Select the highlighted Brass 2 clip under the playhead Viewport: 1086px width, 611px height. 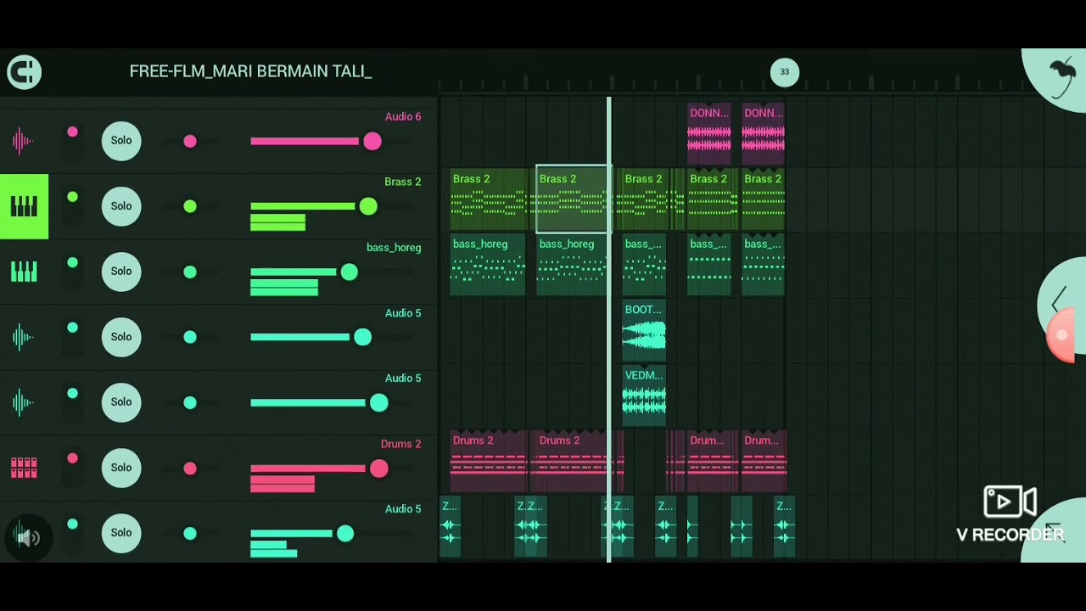click(x=573, y=199)
